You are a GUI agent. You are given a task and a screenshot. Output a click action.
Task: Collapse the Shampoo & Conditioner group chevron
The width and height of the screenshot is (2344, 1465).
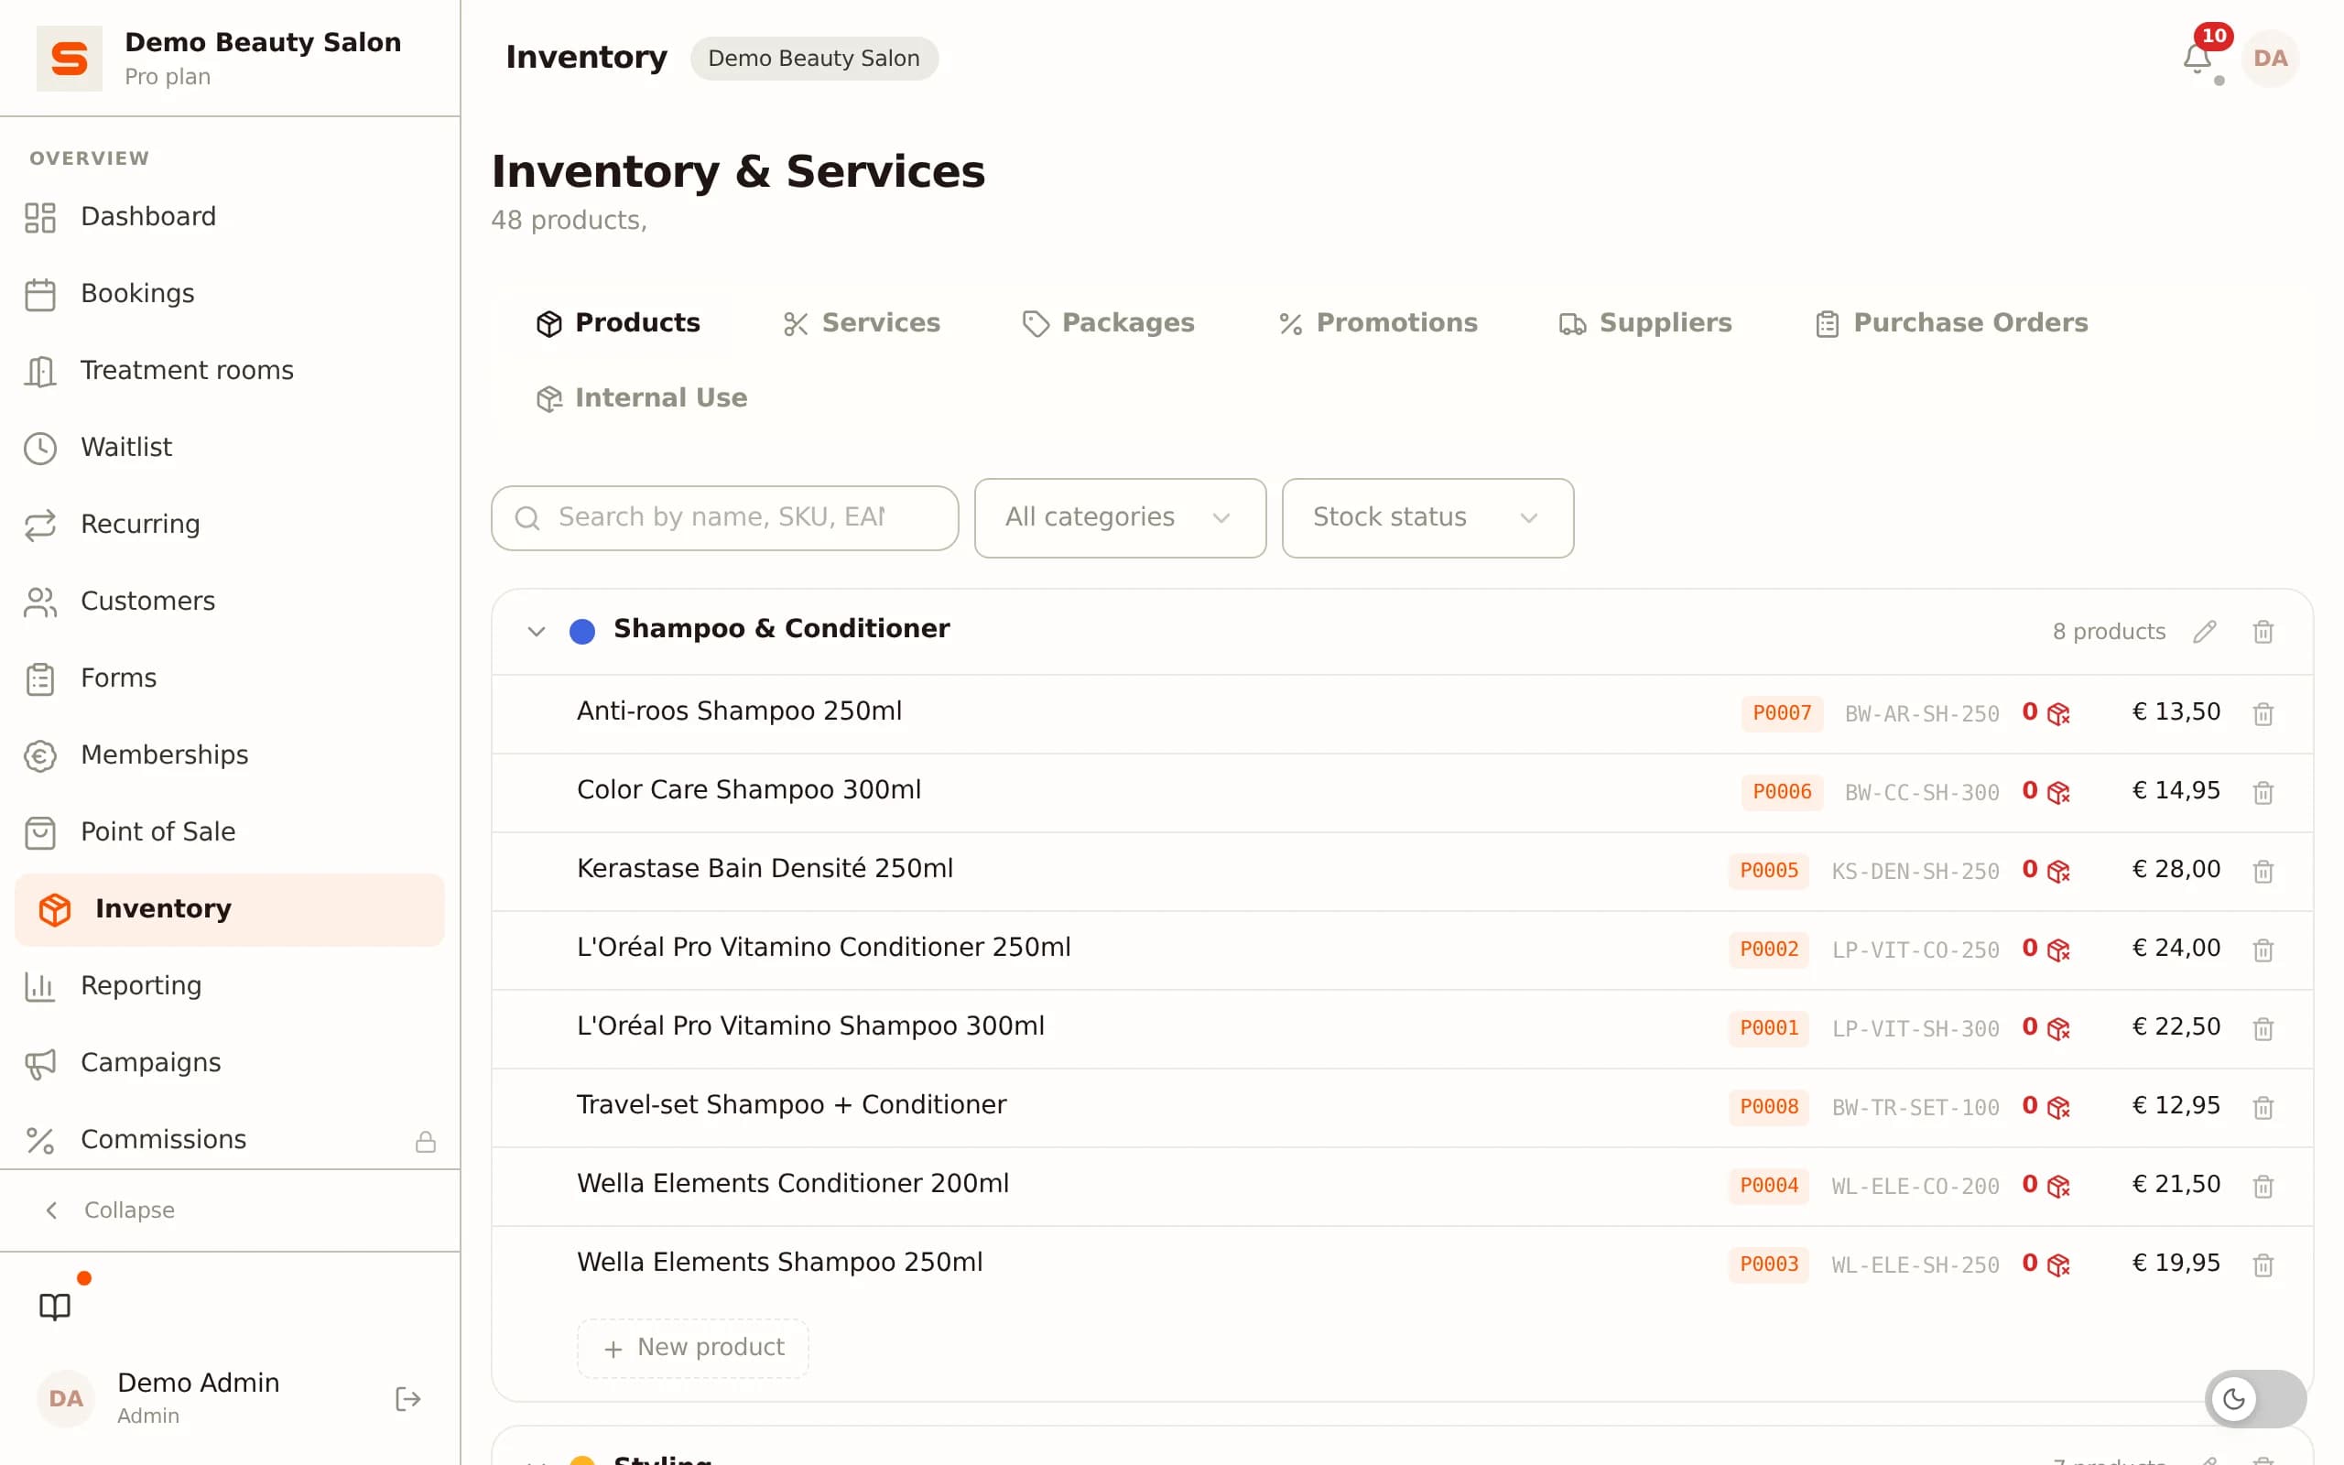tap(536, 632)
